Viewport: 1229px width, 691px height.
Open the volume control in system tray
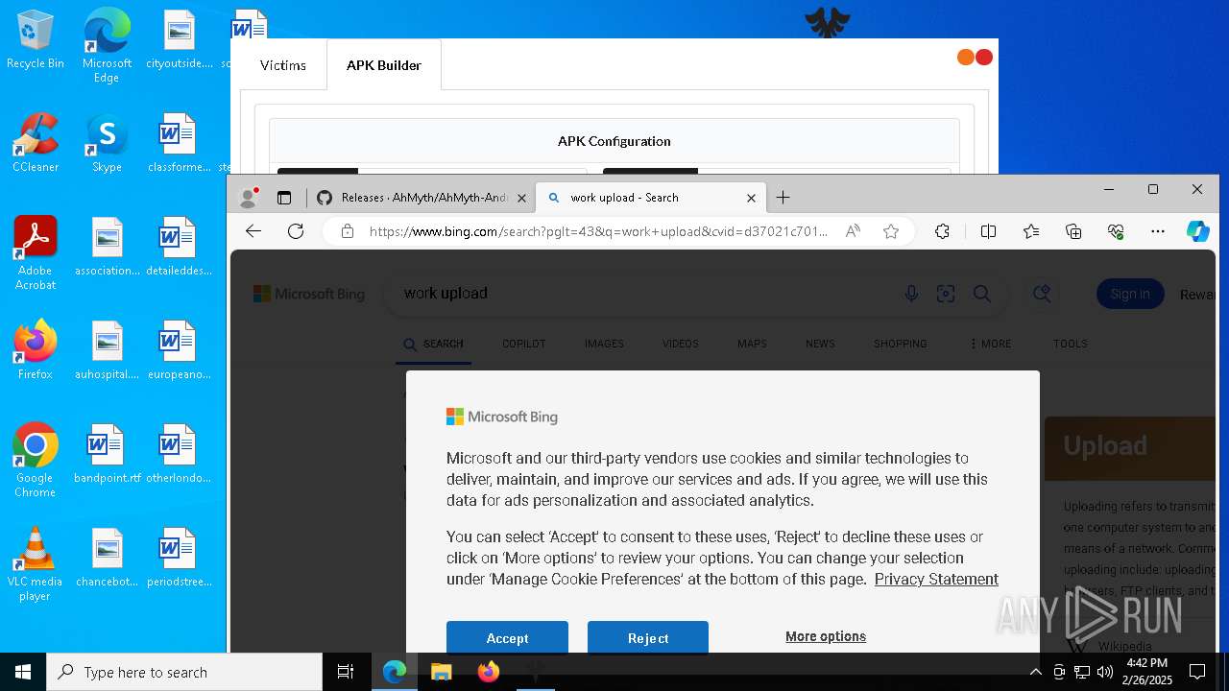[1105, 672]
